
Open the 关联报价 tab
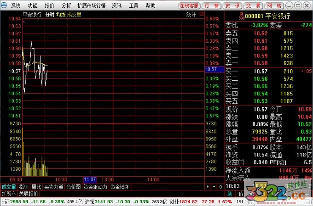point(29,194)
